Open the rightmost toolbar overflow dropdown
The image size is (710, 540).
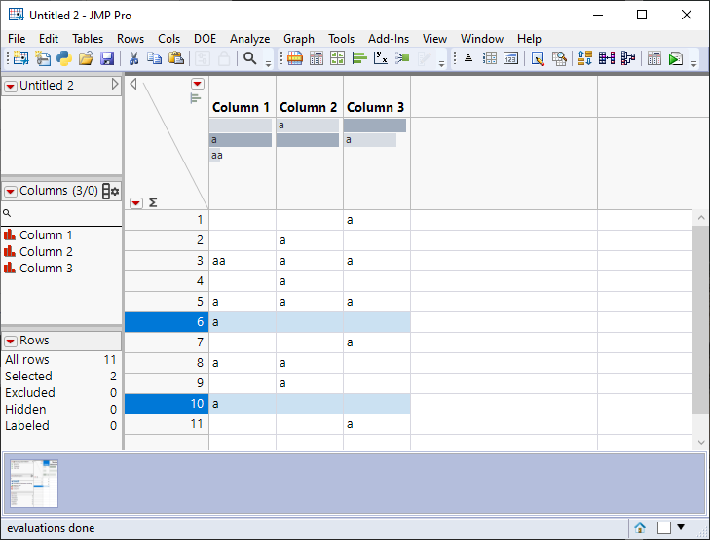(693, 64)
